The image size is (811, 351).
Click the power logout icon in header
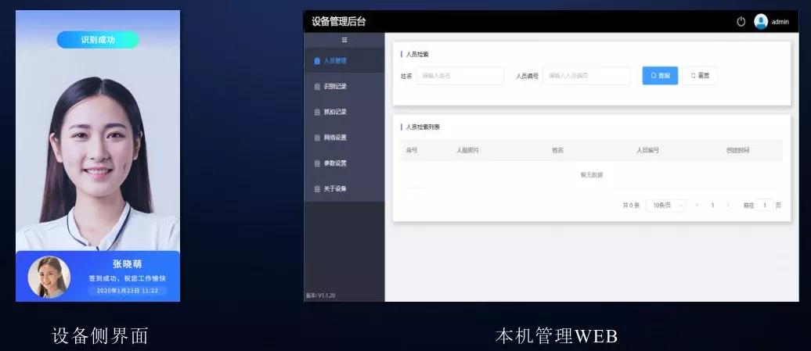click(x=741, y=22)
